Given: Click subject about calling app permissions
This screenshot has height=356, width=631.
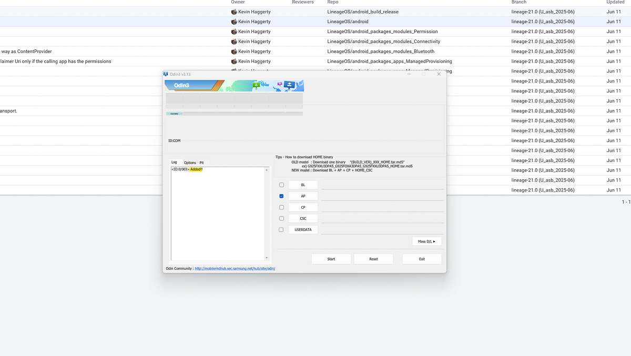Looking at the screenshot, I should tap(56, 62).
